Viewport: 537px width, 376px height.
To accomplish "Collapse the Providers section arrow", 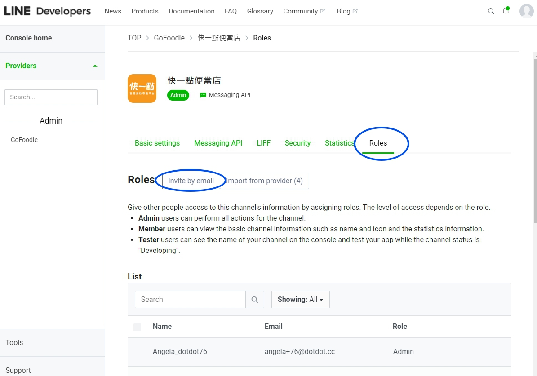I will [95, 66].
